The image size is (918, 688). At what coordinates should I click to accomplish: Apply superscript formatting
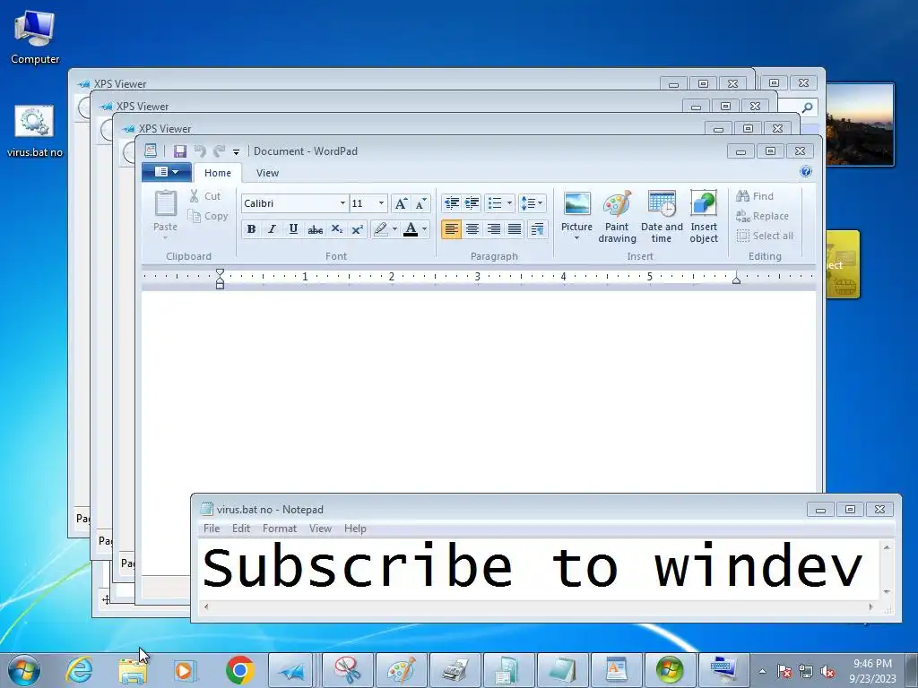(357, 229)
